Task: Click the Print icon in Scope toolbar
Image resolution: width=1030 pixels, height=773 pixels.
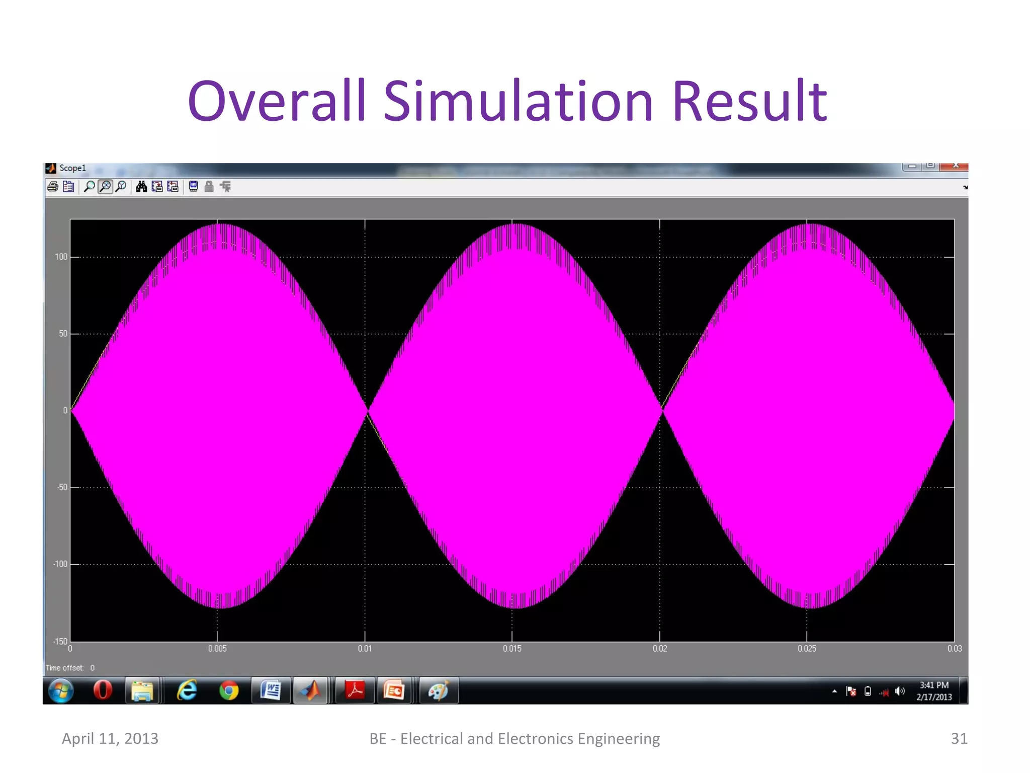Action: (53, 187)
